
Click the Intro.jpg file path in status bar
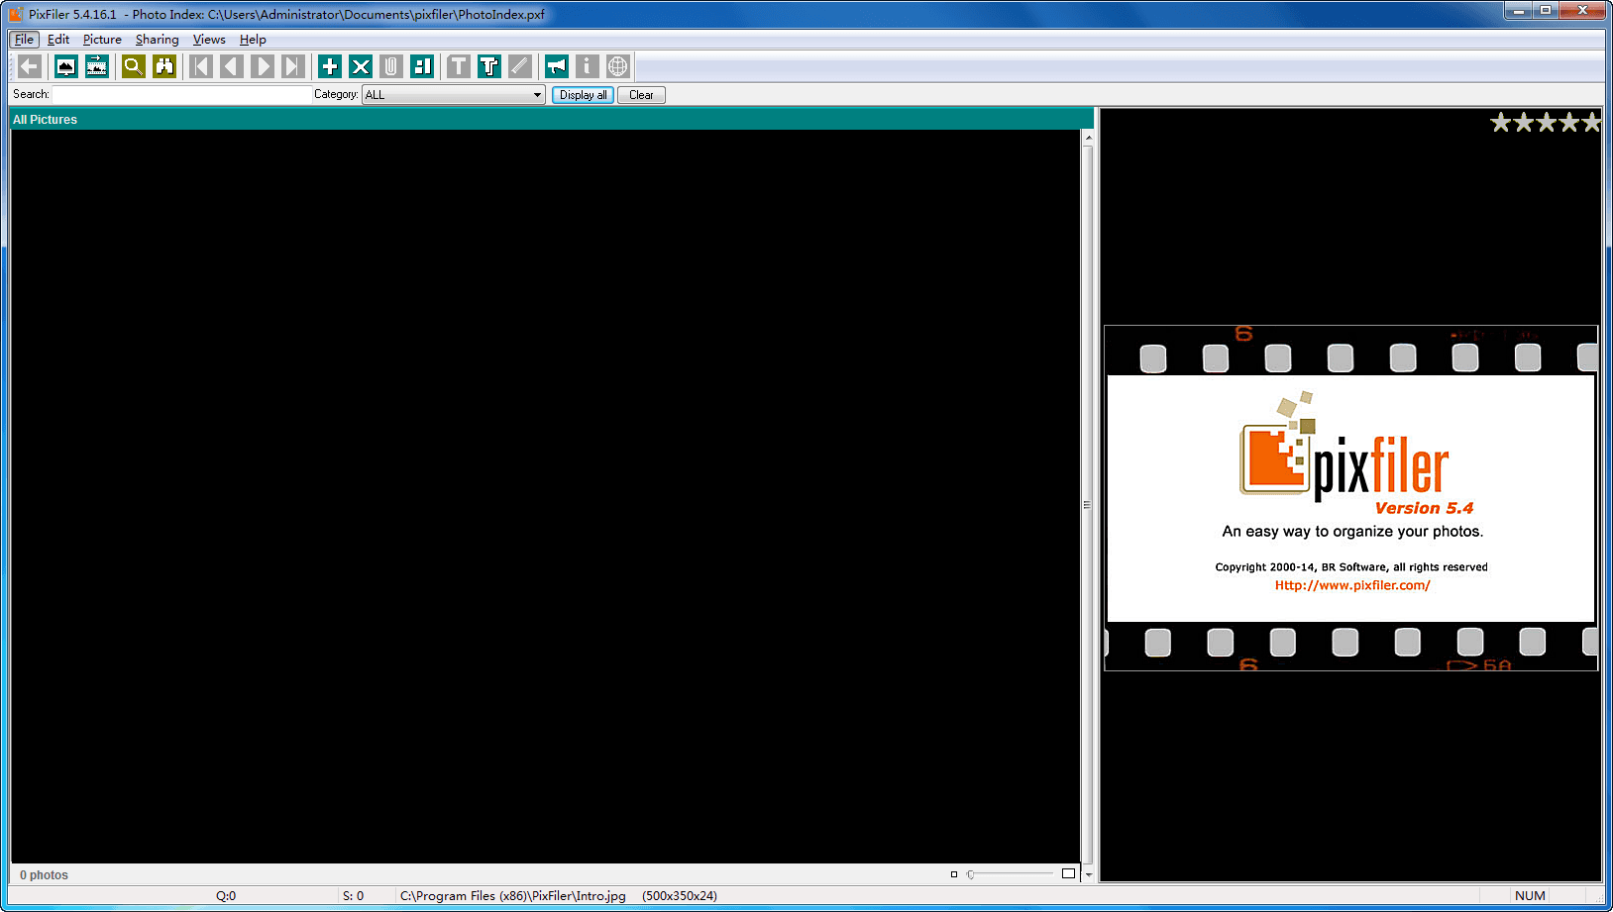[512, 896]
